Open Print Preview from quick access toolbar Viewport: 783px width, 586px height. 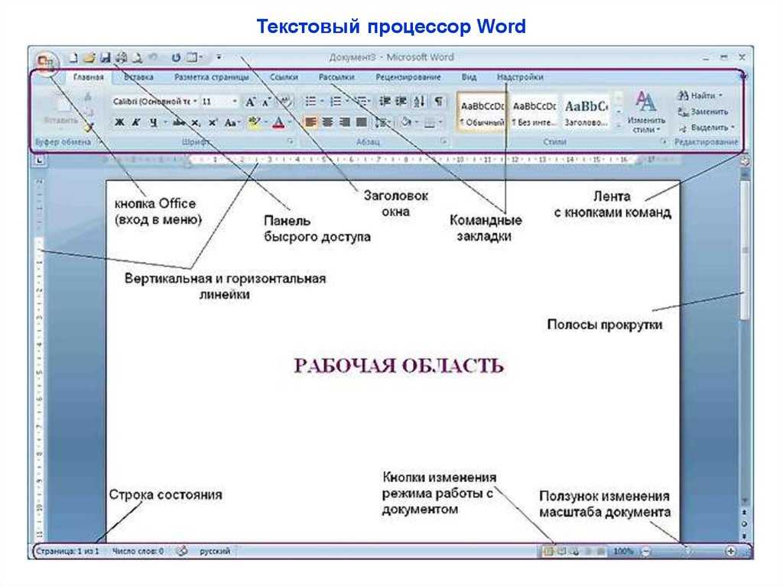137,58
